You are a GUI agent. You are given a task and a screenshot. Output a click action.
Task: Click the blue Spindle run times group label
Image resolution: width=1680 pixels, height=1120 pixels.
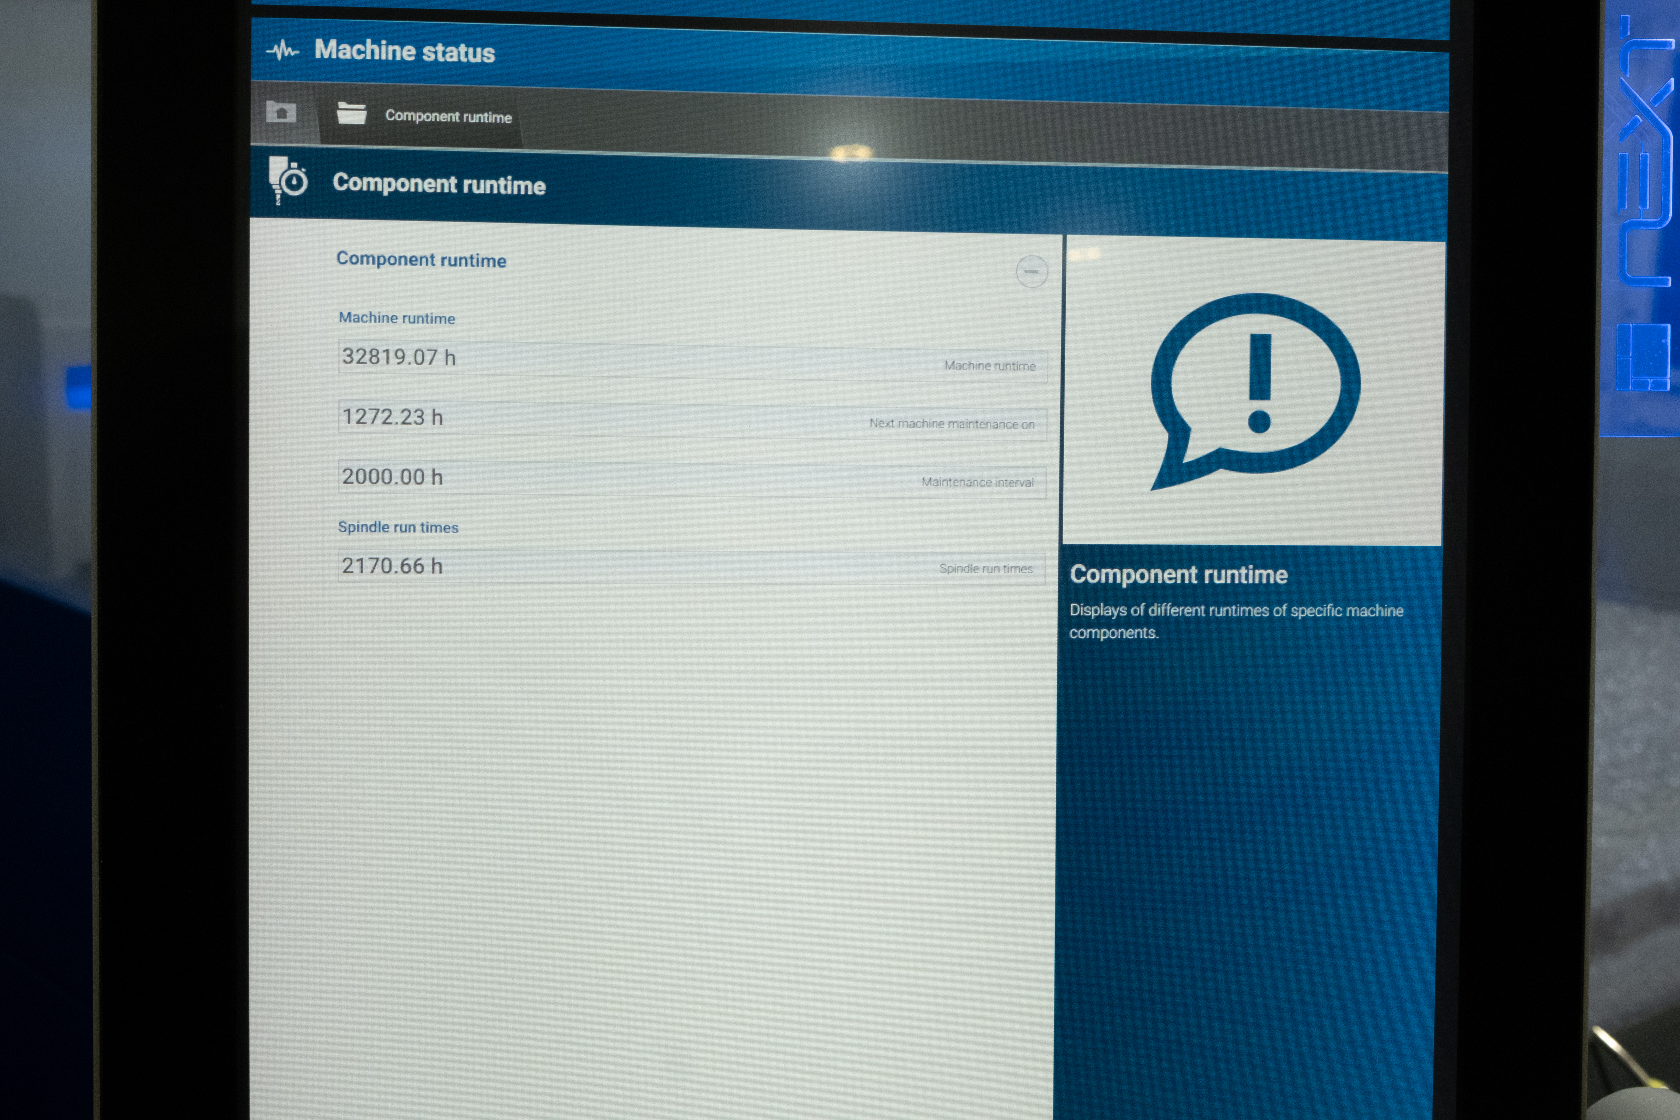tap(398, 527)
